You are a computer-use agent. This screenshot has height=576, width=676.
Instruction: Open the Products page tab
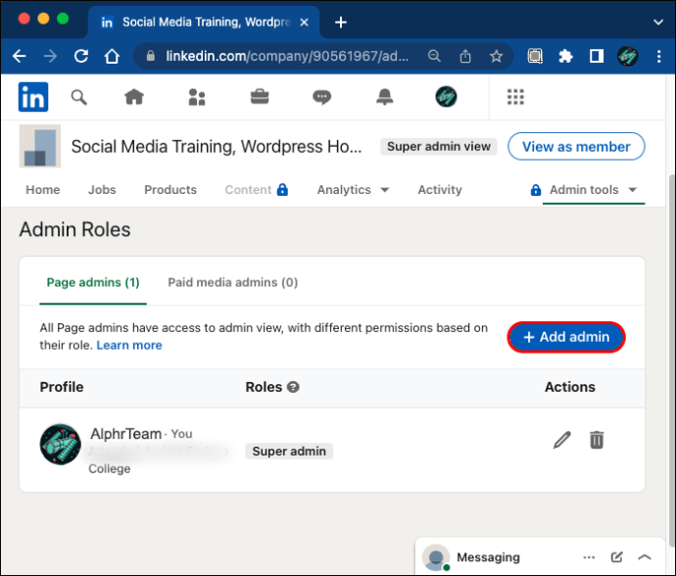pos(170,190)
